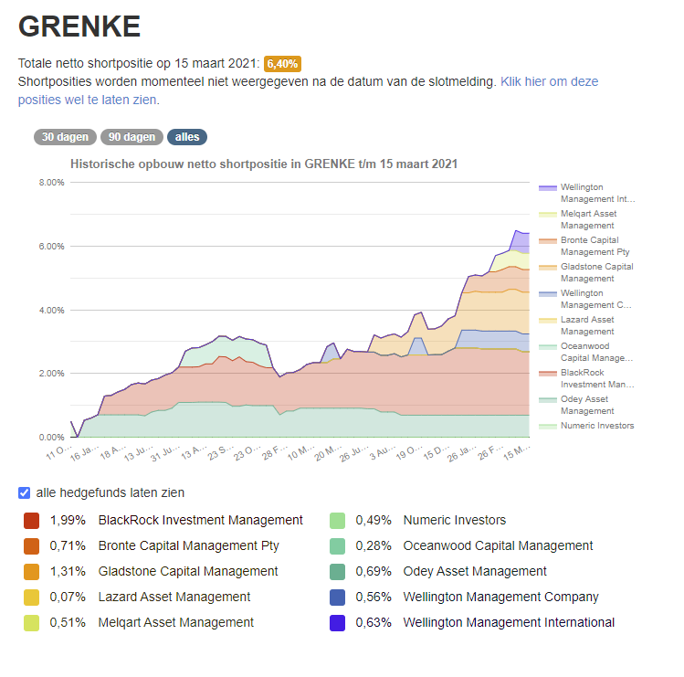The height and width of the screenshot is (677, 684).
Task: Click Melqart Asset Management swatch
Action: tap(31, 622)
